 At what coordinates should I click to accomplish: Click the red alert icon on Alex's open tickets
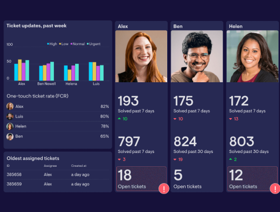[x=164, y=189]
